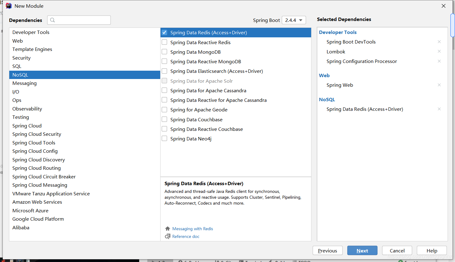The image size is (455, 262).
Task: Click the right-edge vertical scrollbar thumb
Action: [x=453, y=25]
